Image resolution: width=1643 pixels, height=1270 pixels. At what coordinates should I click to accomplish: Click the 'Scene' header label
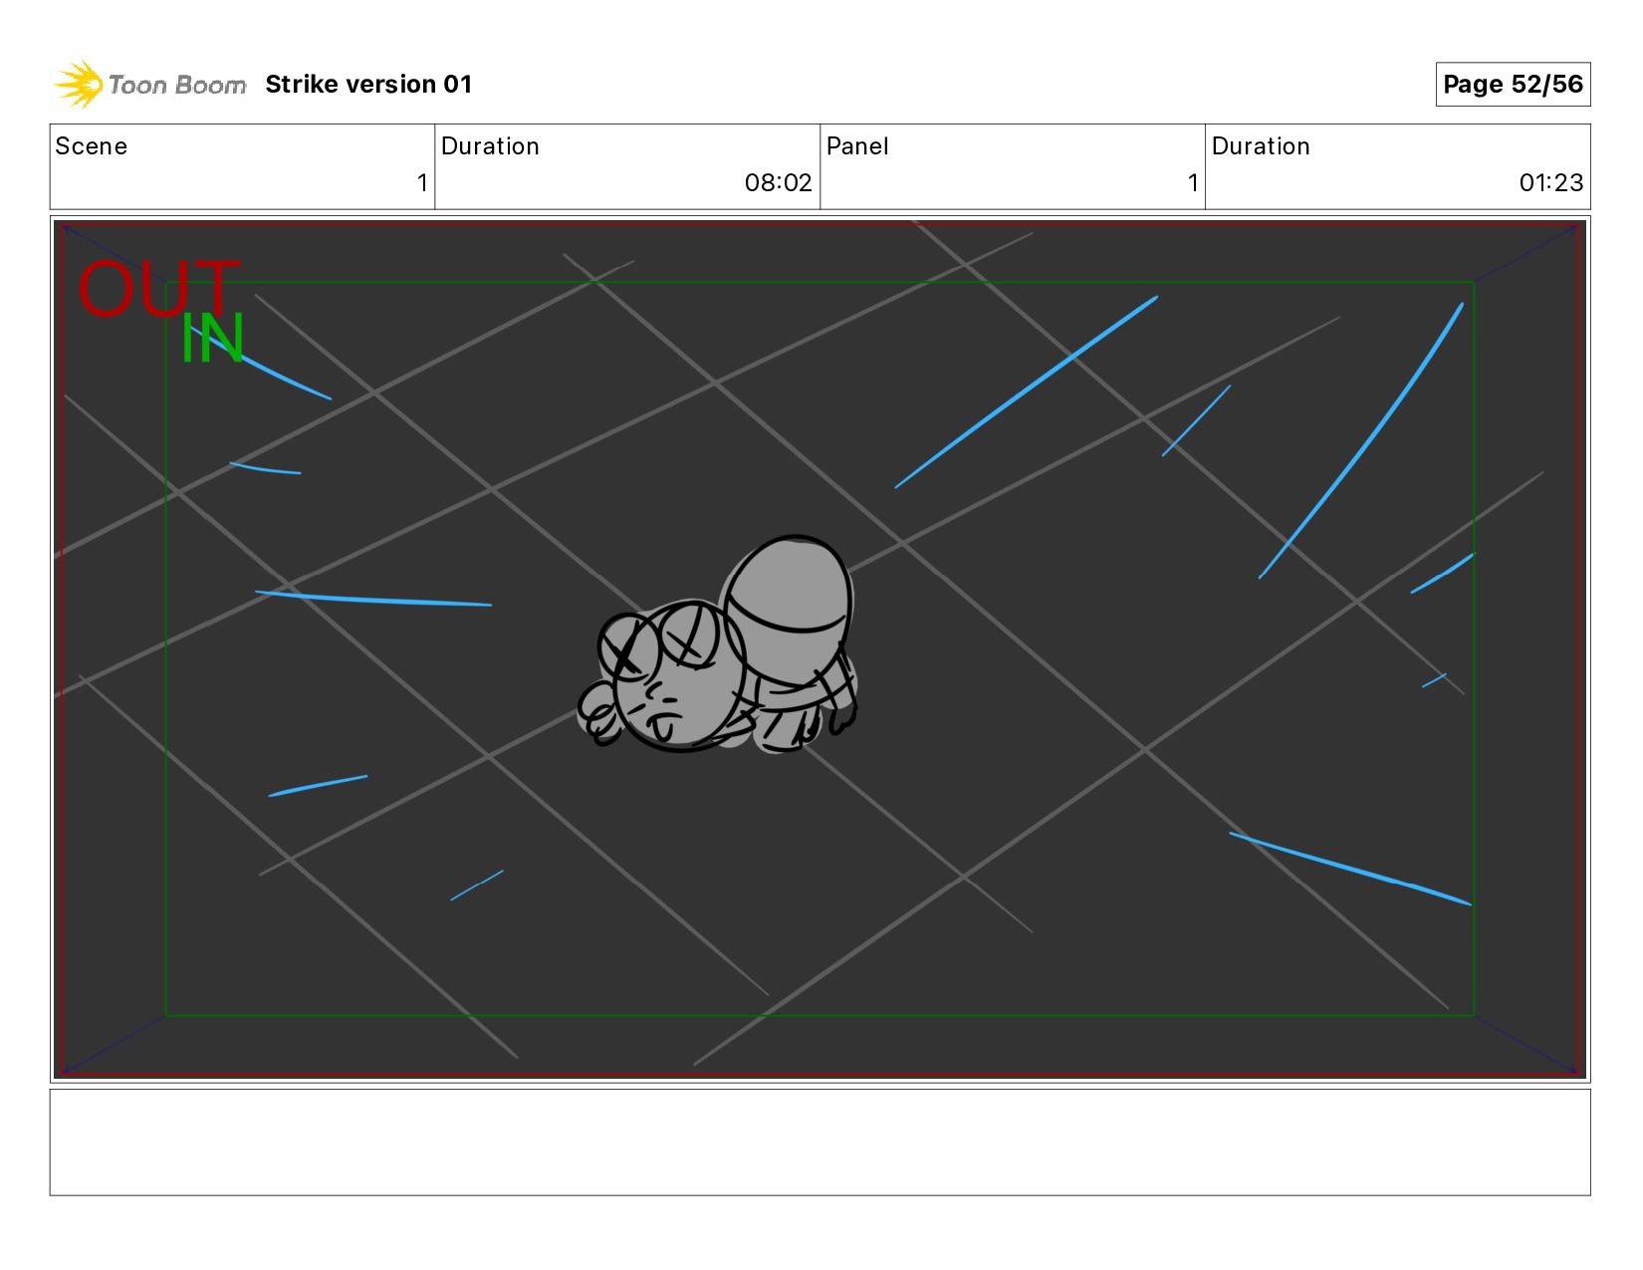tap(92, 146)
